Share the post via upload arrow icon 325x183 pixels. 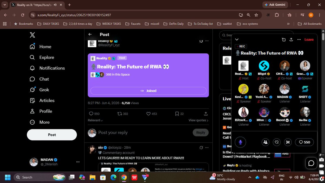206,114
